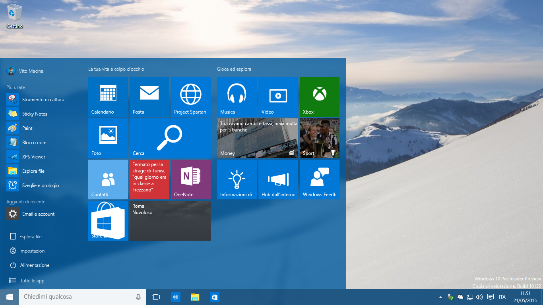Select the Cestino recycle bin icon
The width and height of the screenshot is (543, 305).
[x=15, y=17]
